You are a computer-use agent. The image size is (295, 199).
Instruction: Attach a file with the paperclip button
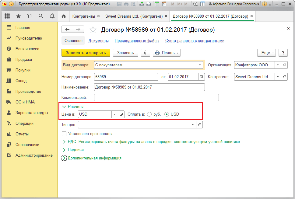(145, 53)
